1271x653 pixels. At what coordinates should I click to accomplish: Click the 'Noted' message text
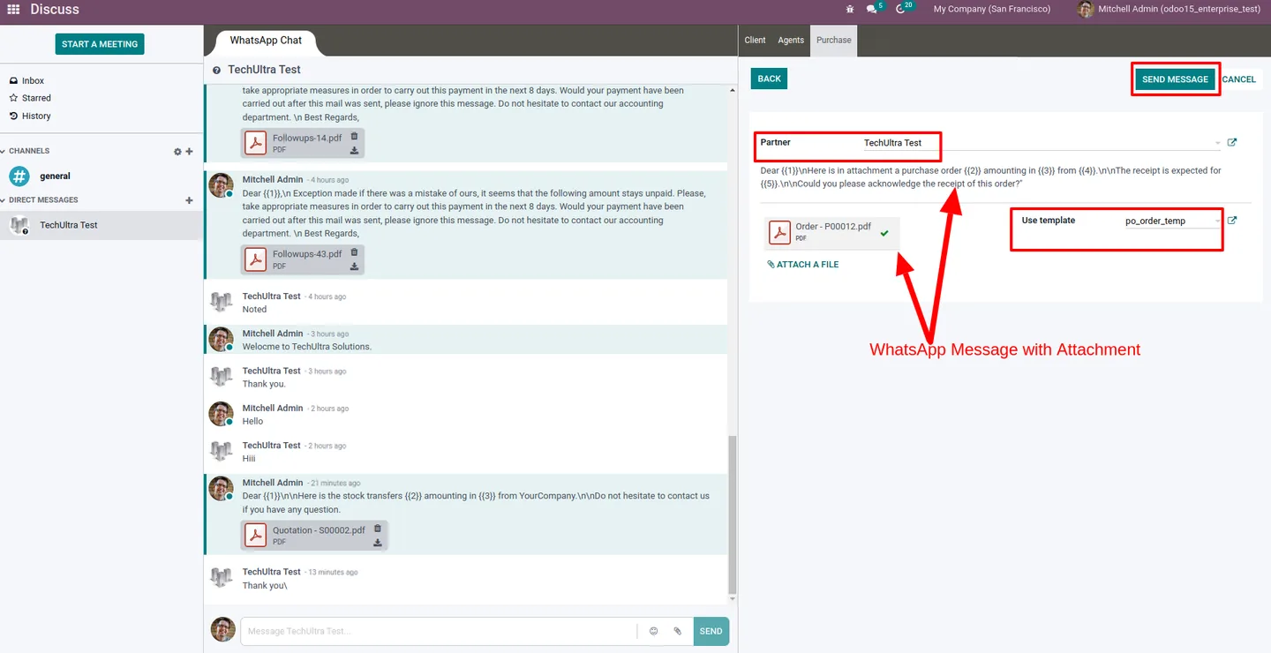(254, 310)
